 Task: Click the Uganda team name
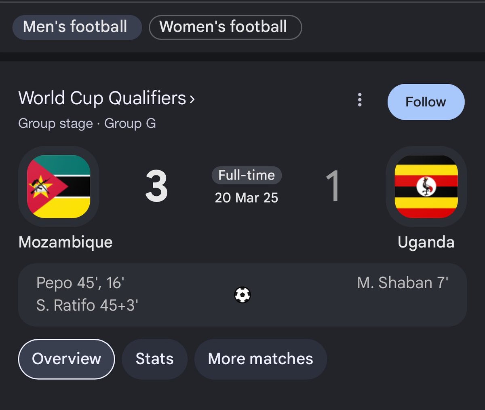coord(426,242)
